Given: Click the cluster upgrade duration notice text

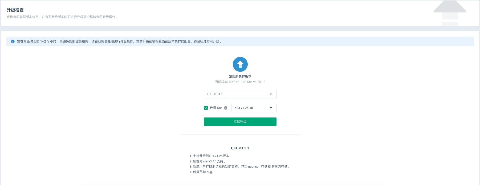Looking at the screenshot, I should pos(119,41).
